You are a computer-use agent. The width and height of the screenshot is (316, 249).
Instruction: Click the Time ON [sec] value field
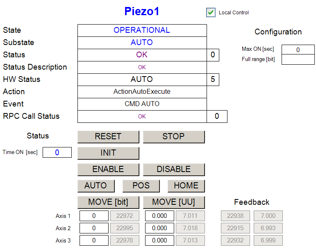point(57,152)
